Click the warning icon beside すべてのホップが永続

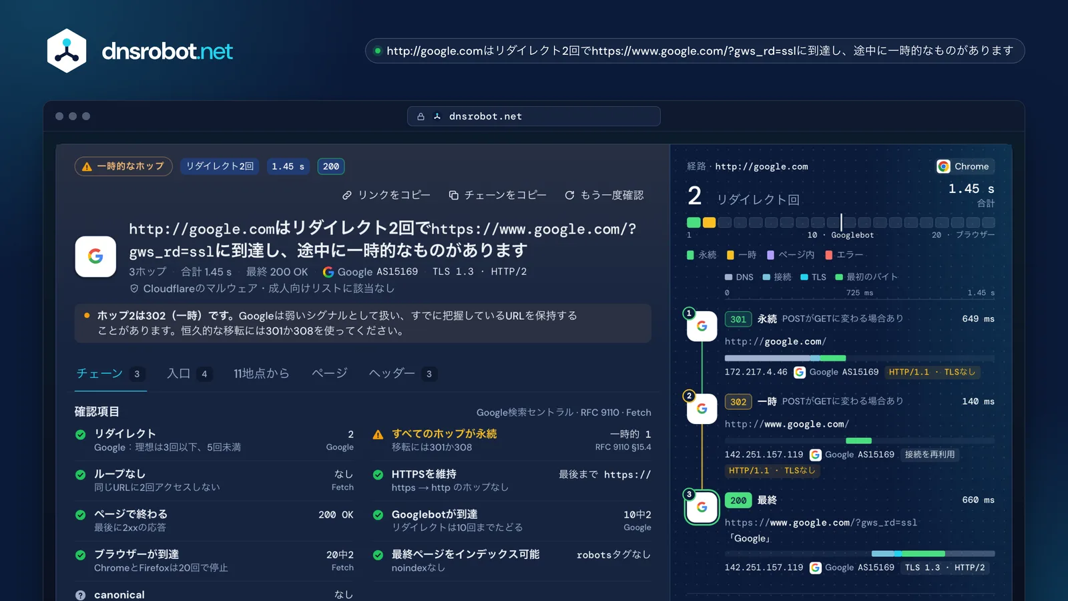click(x=378, y=435)
